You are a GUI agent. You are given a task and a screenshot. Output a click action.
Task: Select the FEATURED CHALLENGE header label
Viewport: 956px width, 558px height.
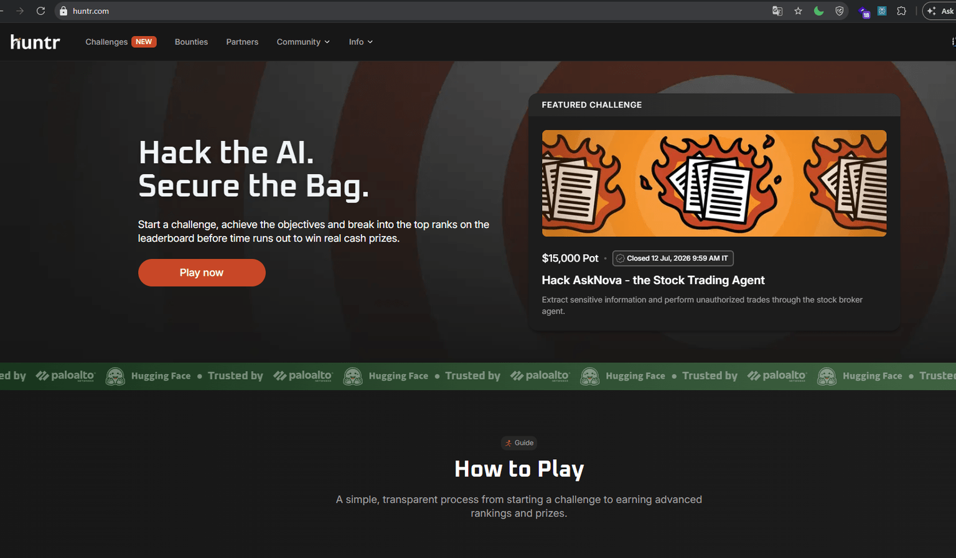[x=591, y=105]
